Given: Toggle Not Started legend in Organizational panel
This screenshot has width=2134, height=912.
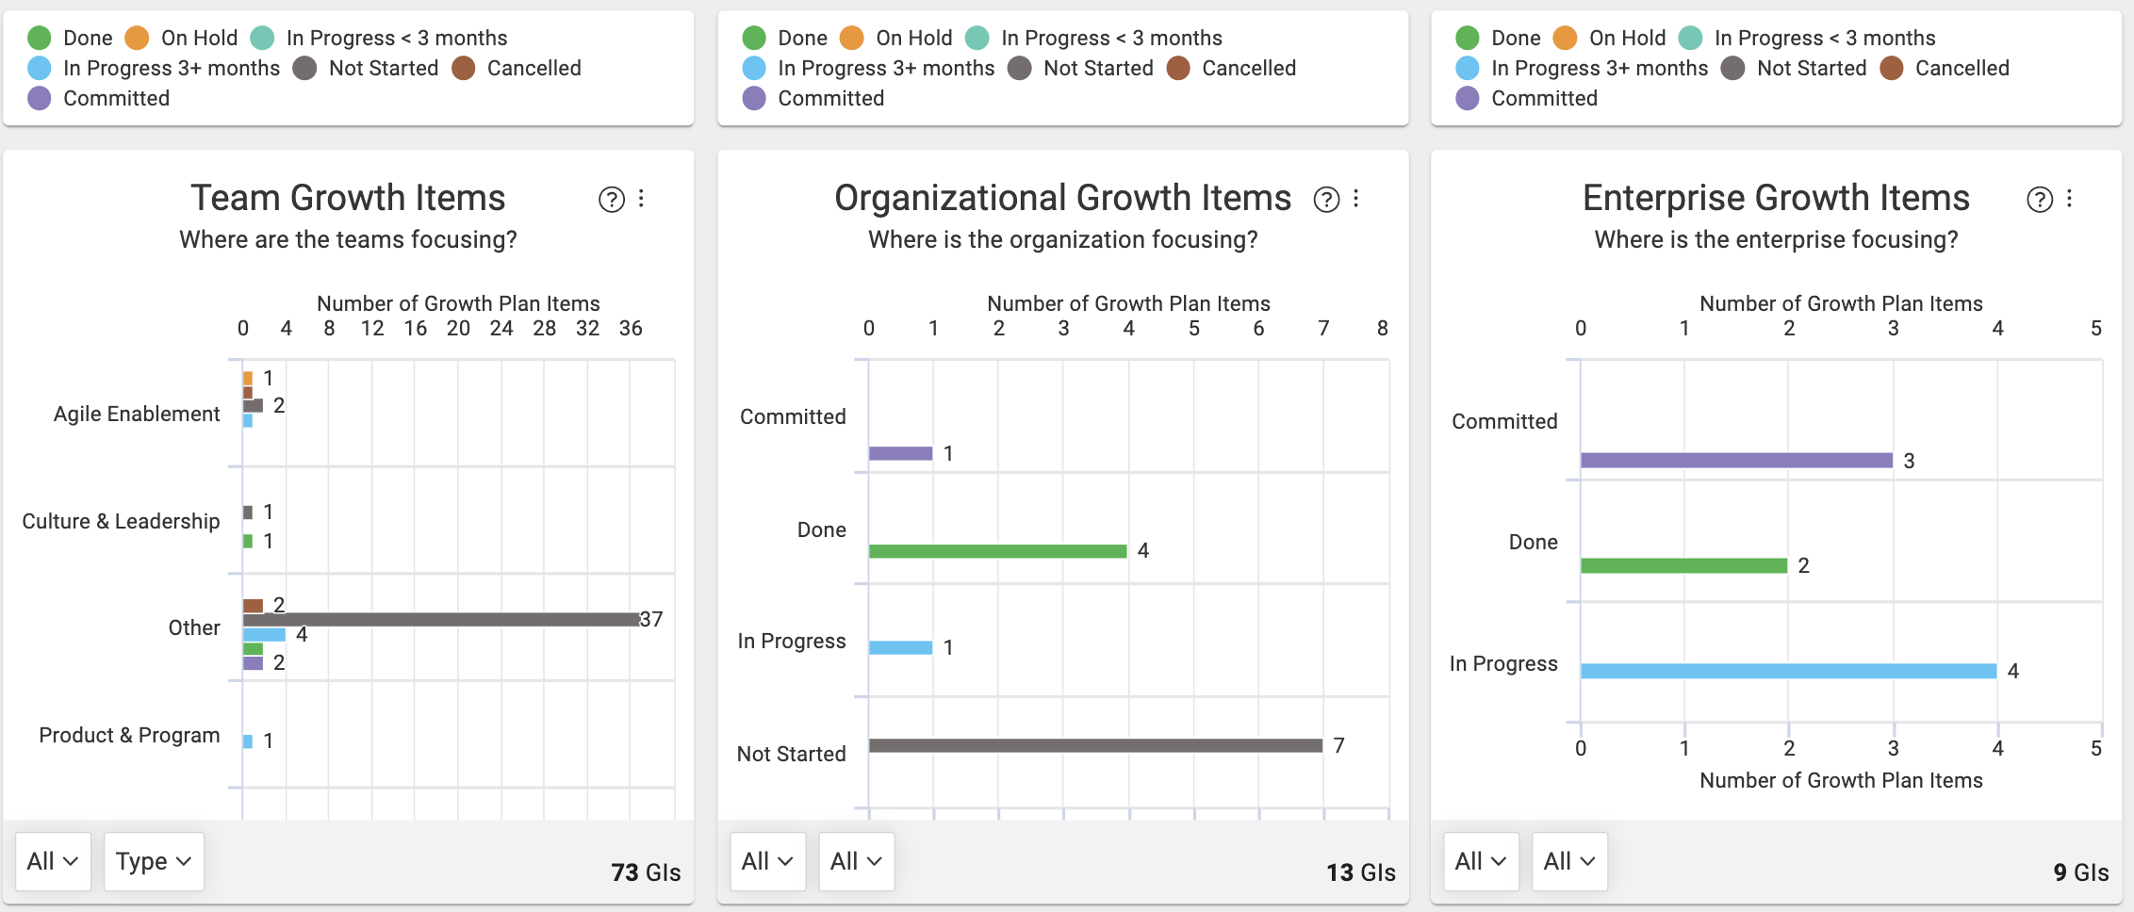Looking at the screenshot, I should pos(1081,68).
